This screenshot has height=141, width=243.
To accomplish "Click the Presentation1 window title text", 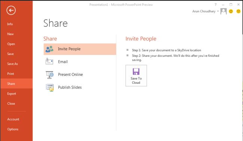I will [121, 5].
